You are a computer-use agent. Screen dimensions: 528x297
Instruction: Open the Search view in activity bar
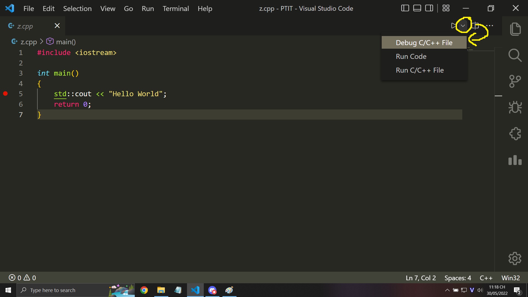pyautogui.click(x=515, y=55)
